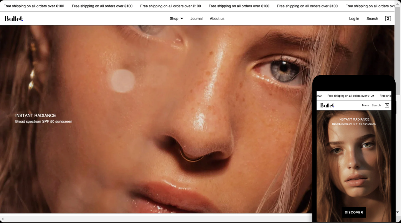Viewport: 401px width, 223px height.
Task: Click the horizontal scrollbar left arrow
Action: coord(3,219)
